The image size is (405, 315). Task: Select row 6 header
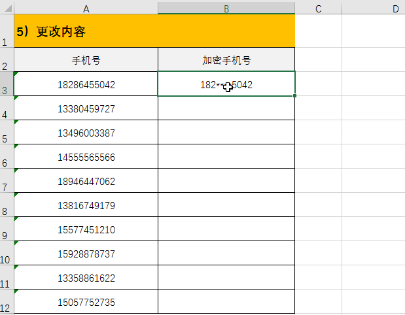pyautogui.click(x=7, y=156)
